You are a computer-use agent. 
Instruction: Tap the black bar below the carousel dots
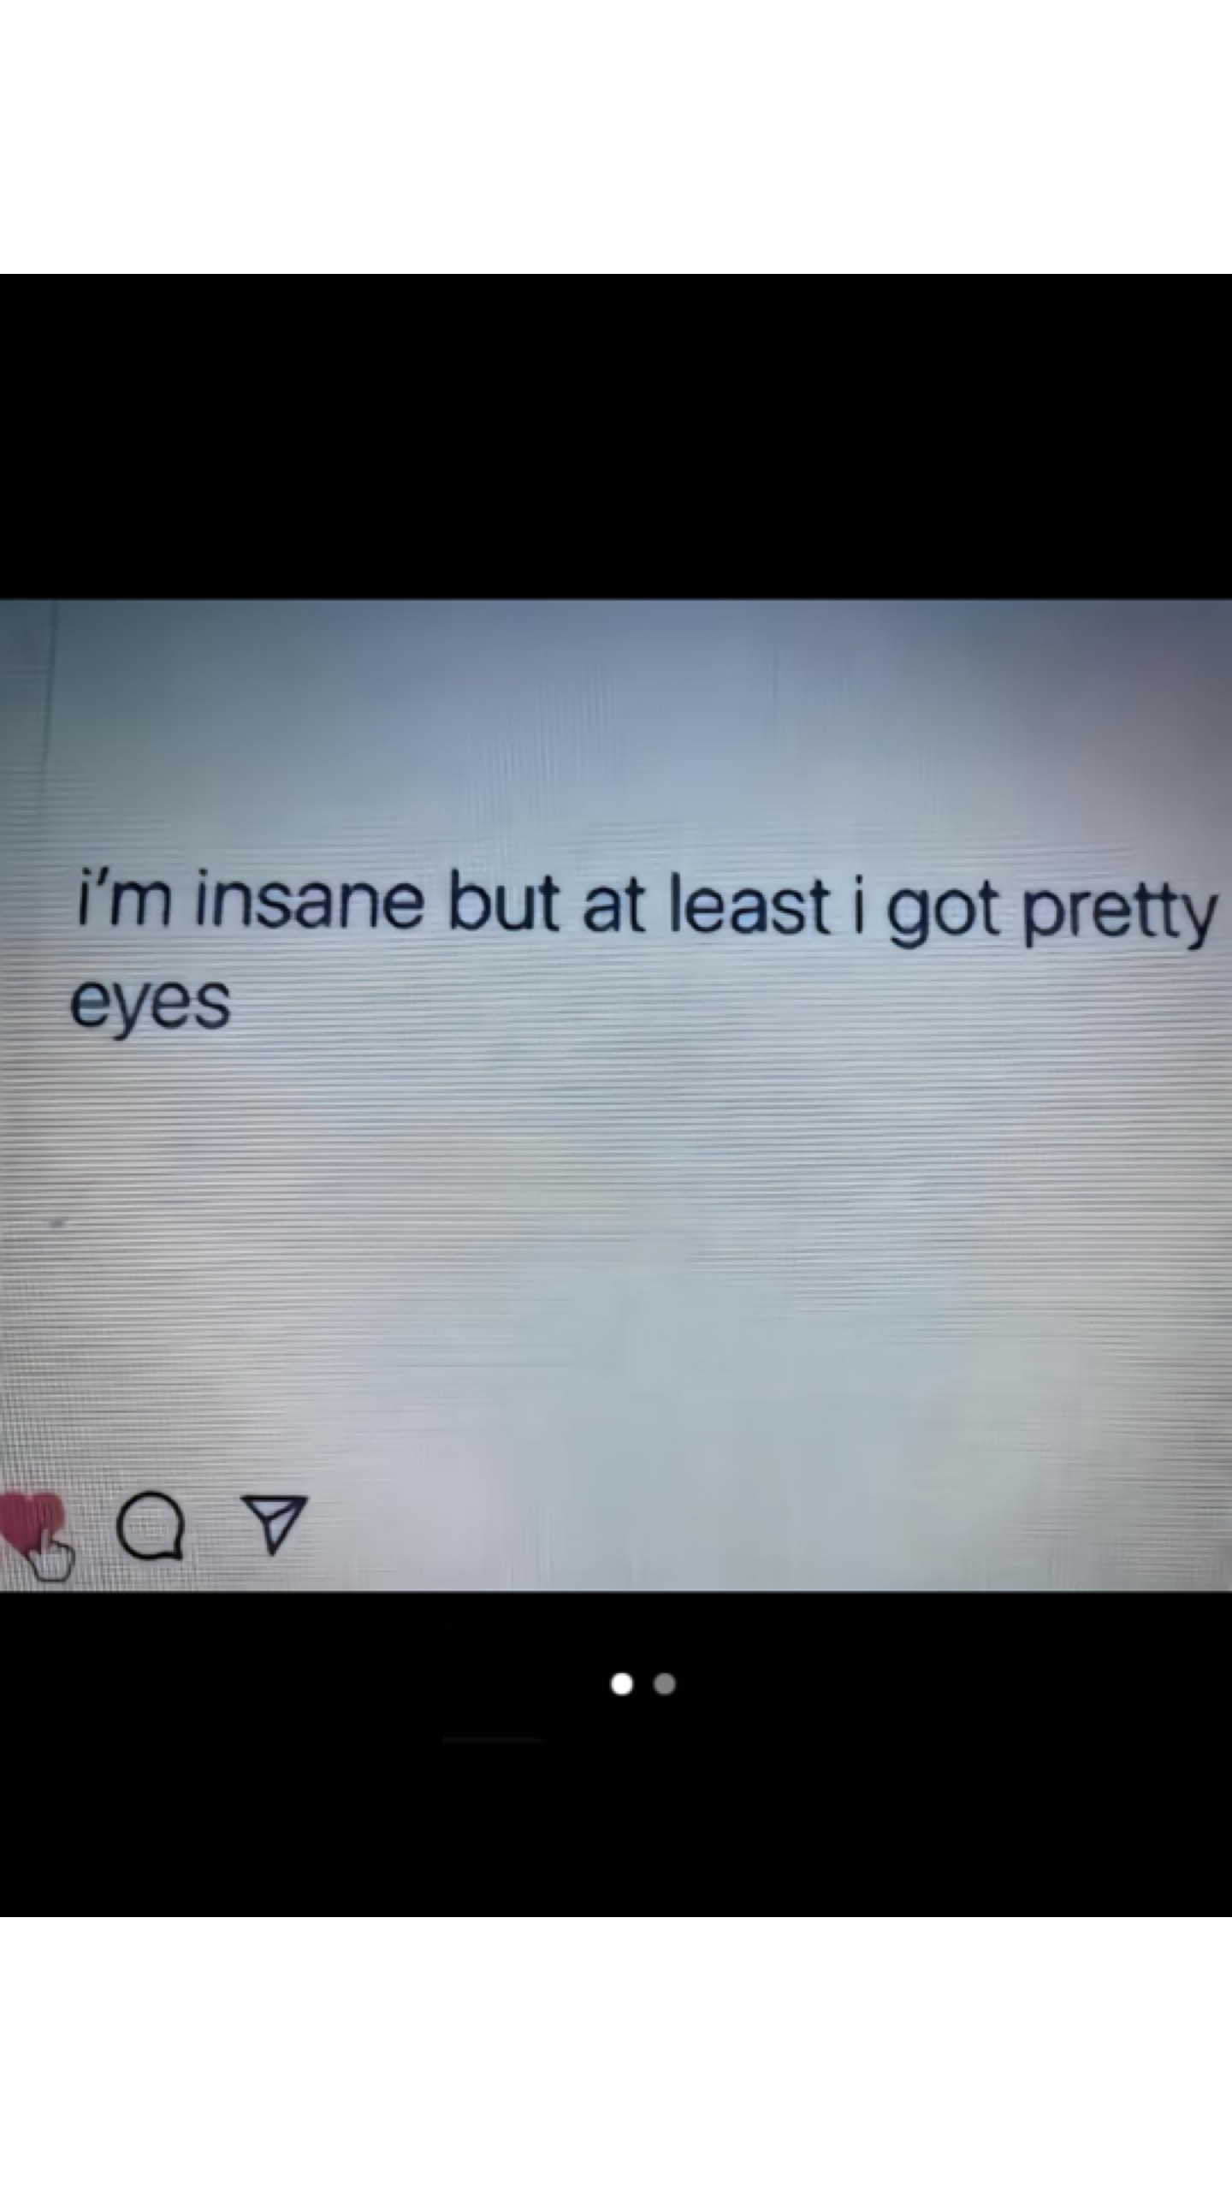(616, 1832)
